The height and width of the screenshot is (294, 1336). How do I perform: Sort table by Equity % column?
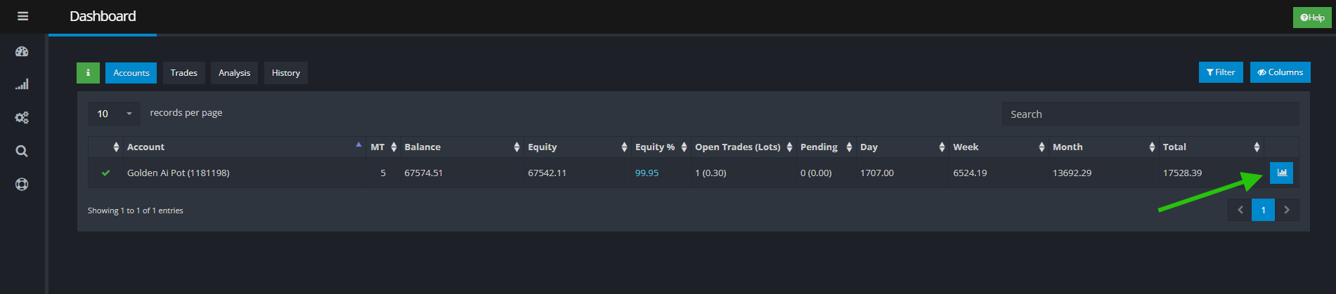[661, 147]
